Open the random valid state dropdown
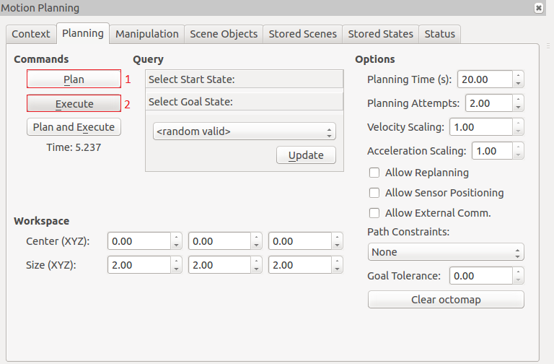Screen dimensions: 554x364 tap(245, 131)
